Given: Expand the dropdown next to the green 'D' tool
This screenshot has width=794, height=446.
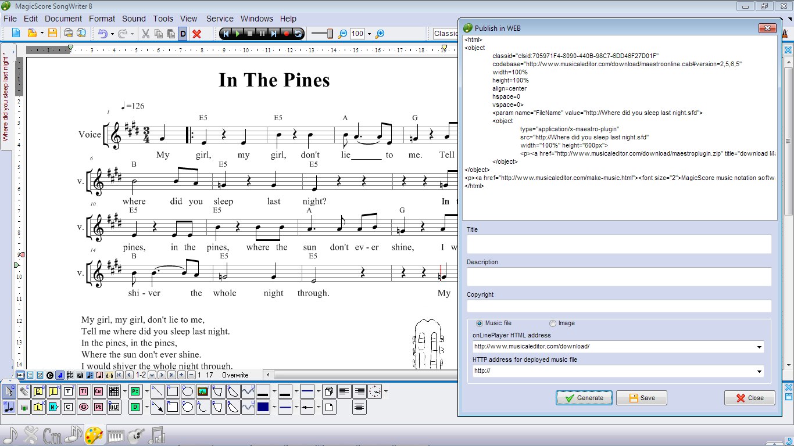Looking at the screenshot, I should tap(146, 407).
